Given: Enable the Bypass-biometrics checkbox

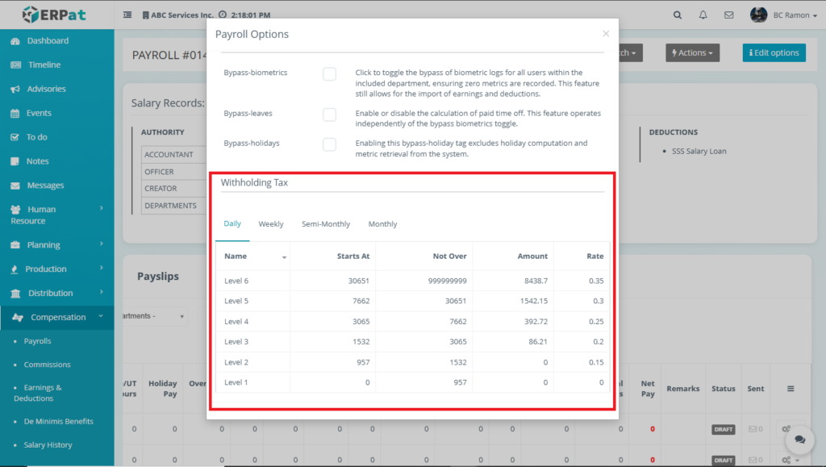Looking at the screenshot, I should 329,74.
